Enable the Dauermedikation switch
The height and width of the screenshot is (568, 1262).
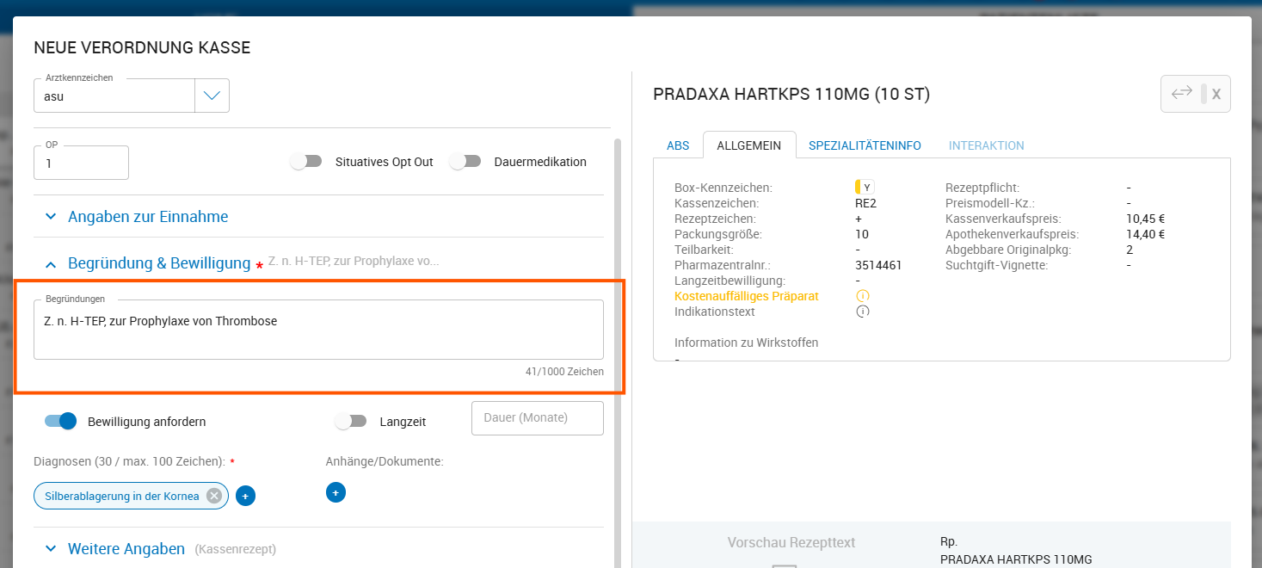tap(465, 162)
